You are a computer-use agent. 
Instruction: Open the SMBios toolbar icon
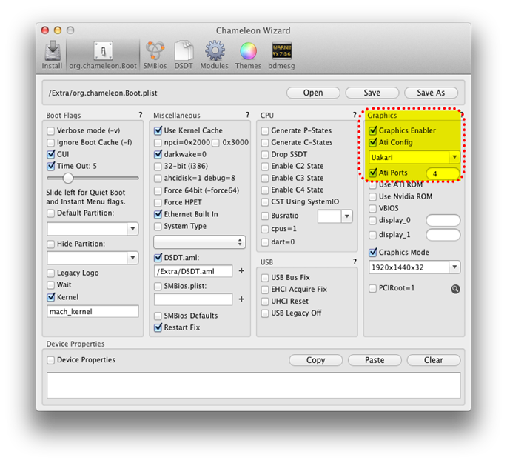[x=155, y=55]
